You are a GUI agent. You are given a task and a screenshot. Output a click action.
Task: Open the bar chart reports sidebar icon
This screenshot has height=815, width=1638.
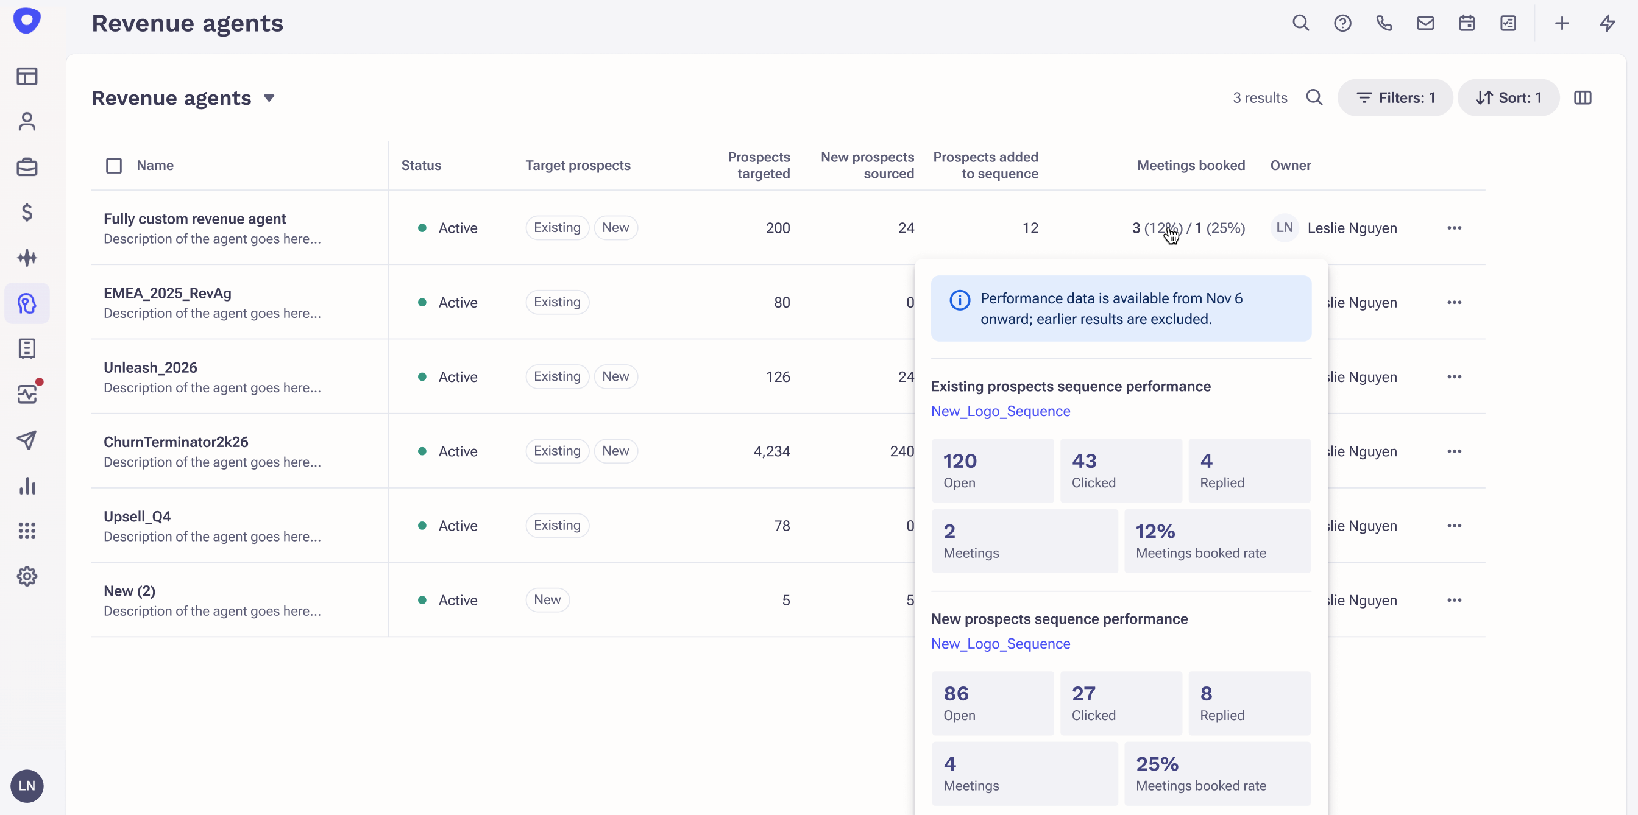27,485
